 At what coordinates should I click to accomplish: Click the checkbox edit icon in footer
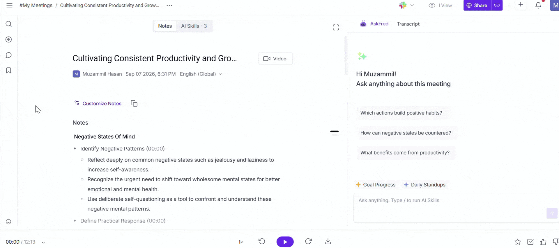click(x=530, y=242)
